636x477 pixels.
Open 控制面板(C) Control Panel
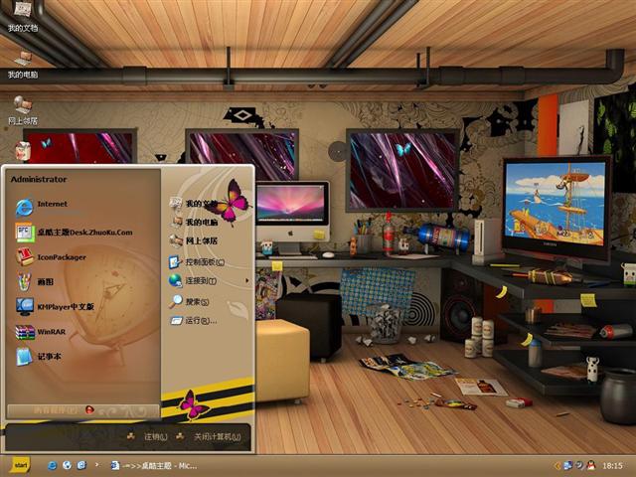pos(197,262)
